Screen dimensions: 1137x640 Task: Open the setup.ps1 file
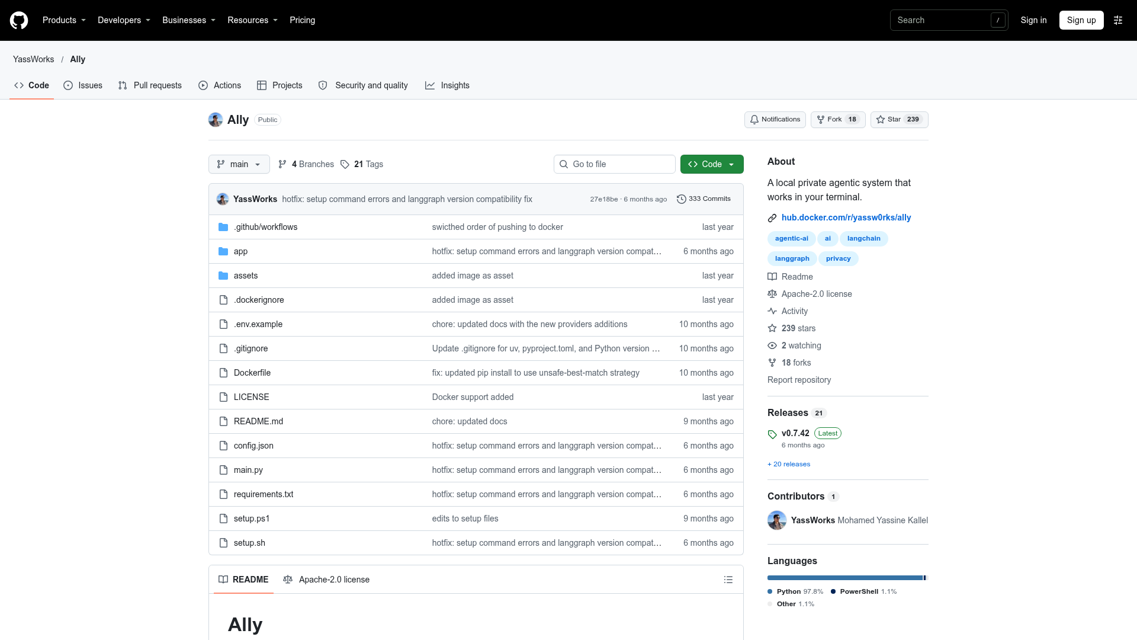coord(252,519)
